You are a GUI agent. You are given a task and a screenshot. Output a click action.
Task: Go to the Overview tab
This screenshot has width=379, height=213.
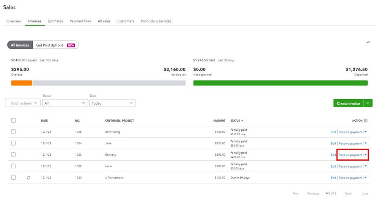click(14, 21)
